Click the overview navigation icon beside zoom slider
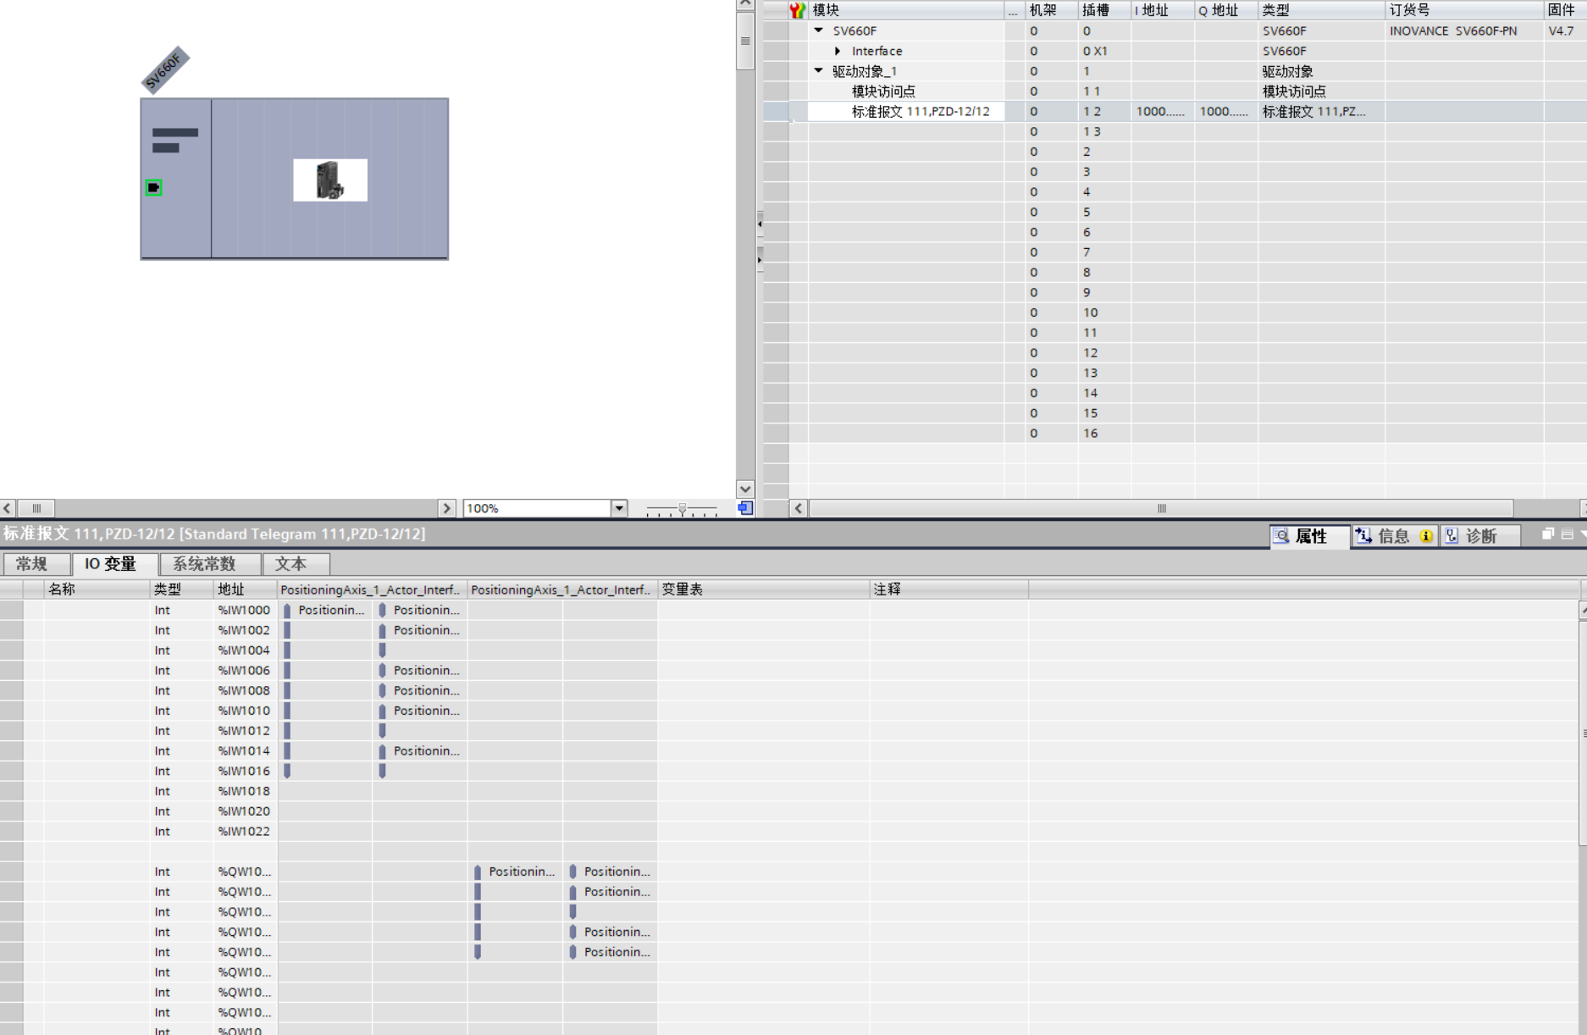This screenshot has width=1587, height=1035. click(x=744, y=508)
